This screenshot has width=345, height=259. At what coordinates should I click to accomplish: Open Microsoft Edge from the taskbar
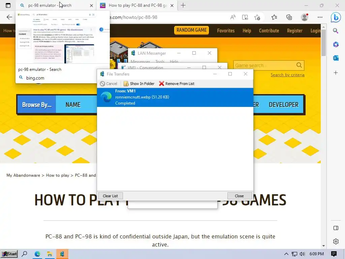point(37,254)
